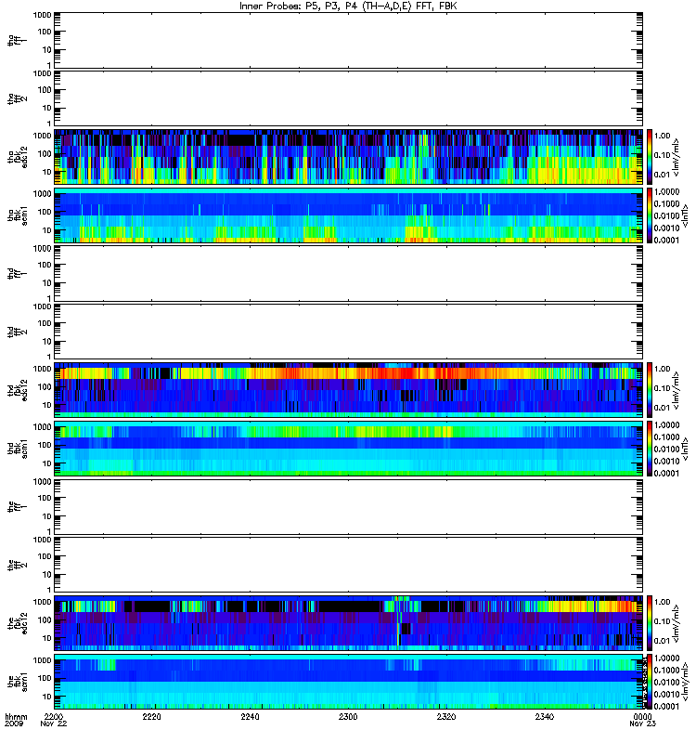Select the thd fbk edc12 color bar
This screenshot has height=743, width=696.
tap(650, 389)
